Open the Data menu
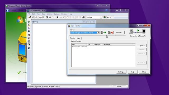Image resolution: width=169 pixels, height=95 pixels. tap(43, 14)
